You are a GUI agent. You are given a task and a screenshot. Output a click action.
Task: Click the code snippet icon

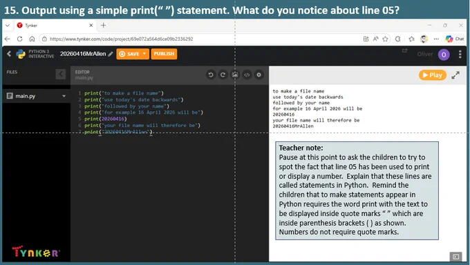point(247,75)
